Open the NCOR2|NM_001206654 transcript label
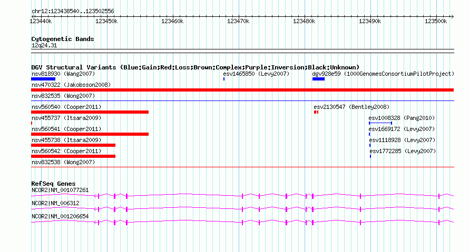Viewport: 469px width, 252px height. click(60, 216)
